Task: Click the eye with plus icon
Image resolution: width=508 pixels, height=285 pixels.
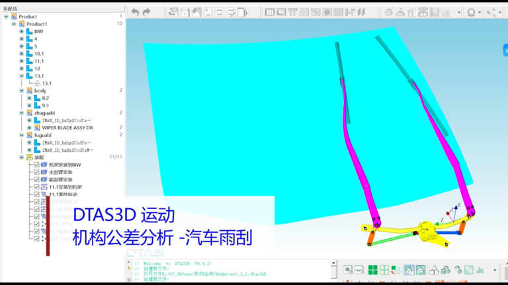Action: [348, 270]
